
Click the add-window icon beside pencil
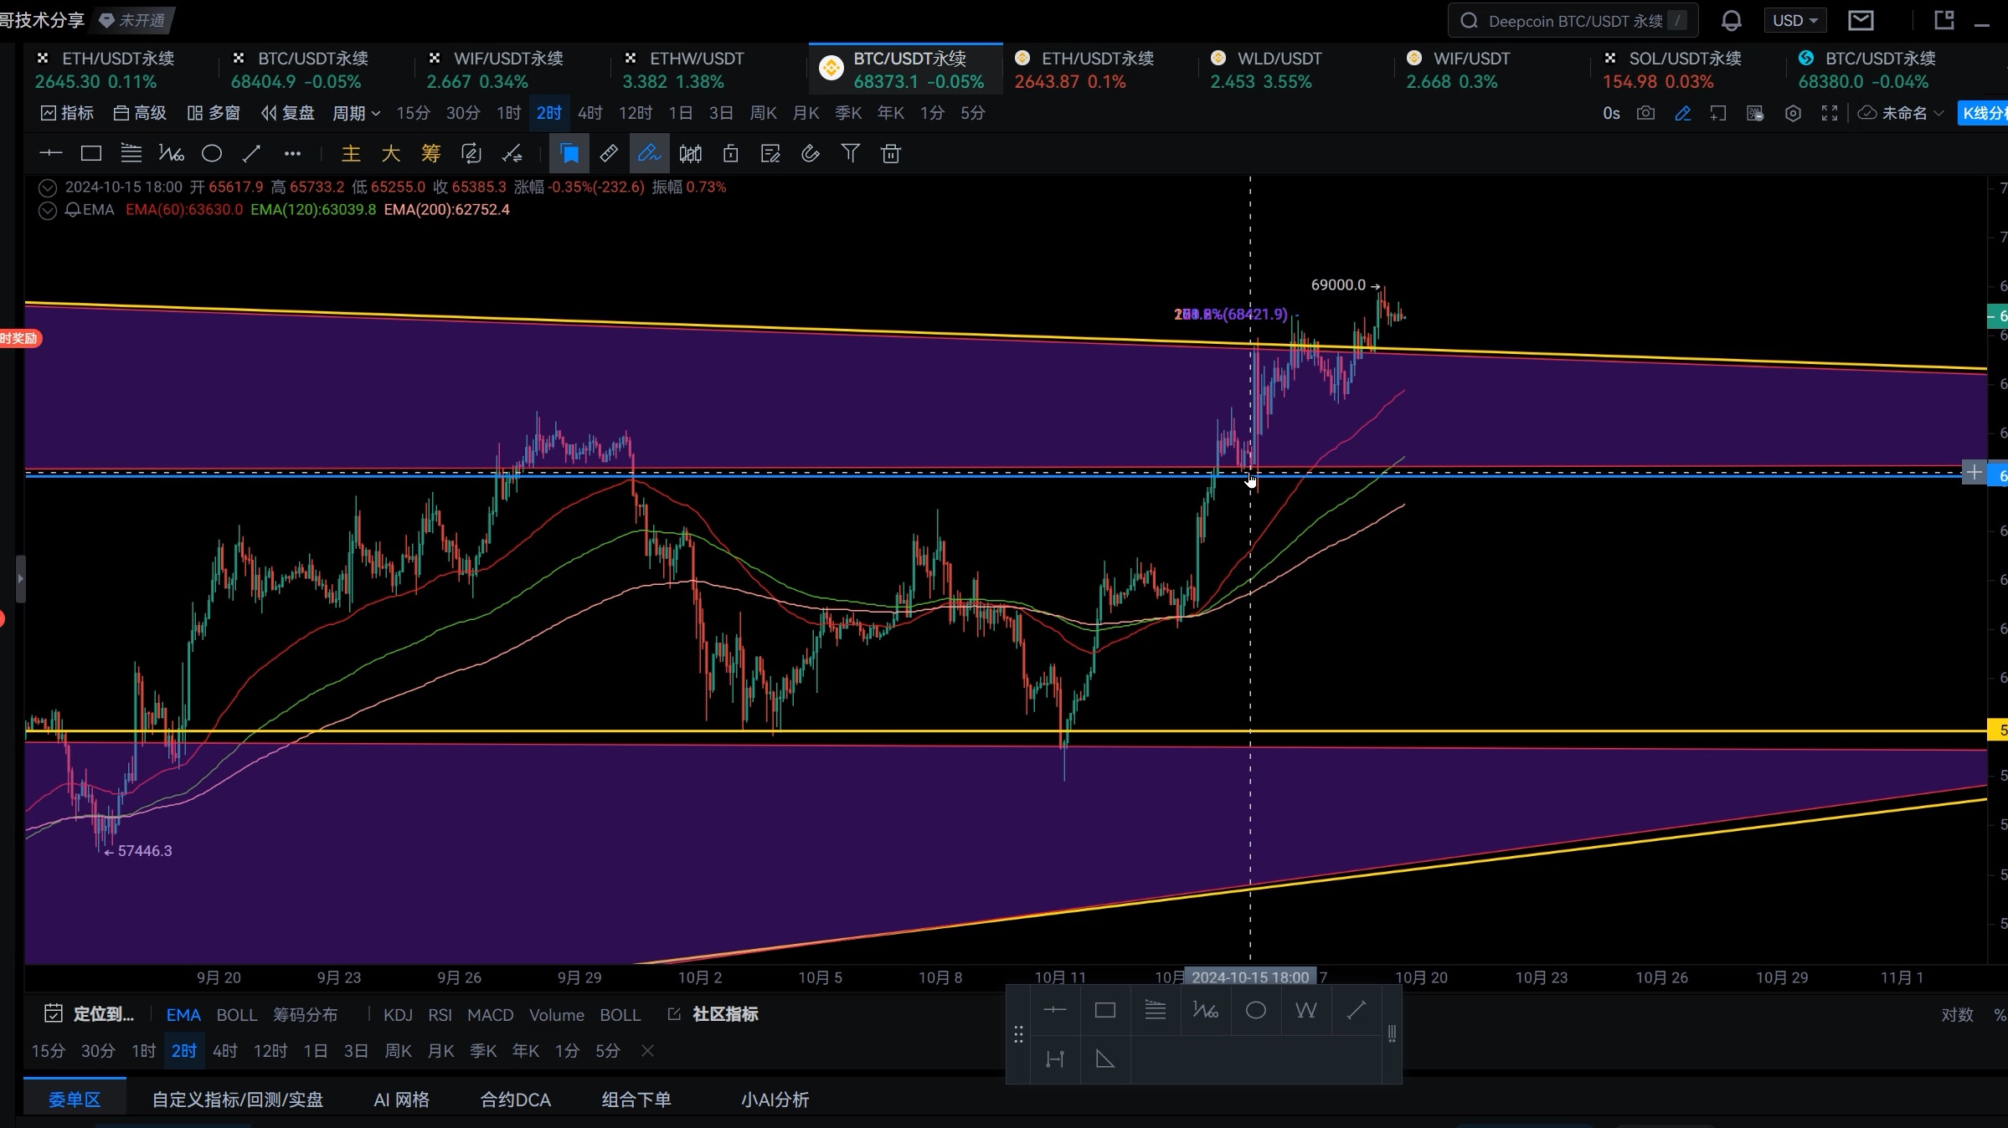click(1718, 113)
